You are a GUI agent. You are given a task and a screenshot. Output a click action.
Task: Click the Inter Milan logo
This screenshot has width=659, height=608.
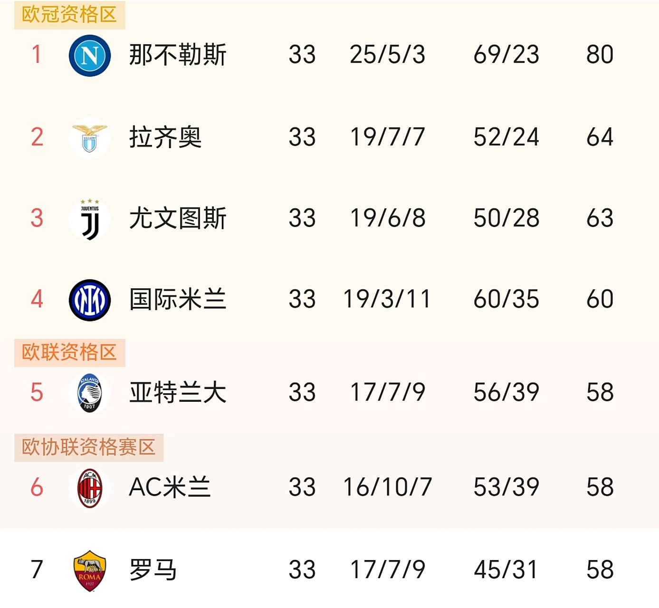click(90, 300)
